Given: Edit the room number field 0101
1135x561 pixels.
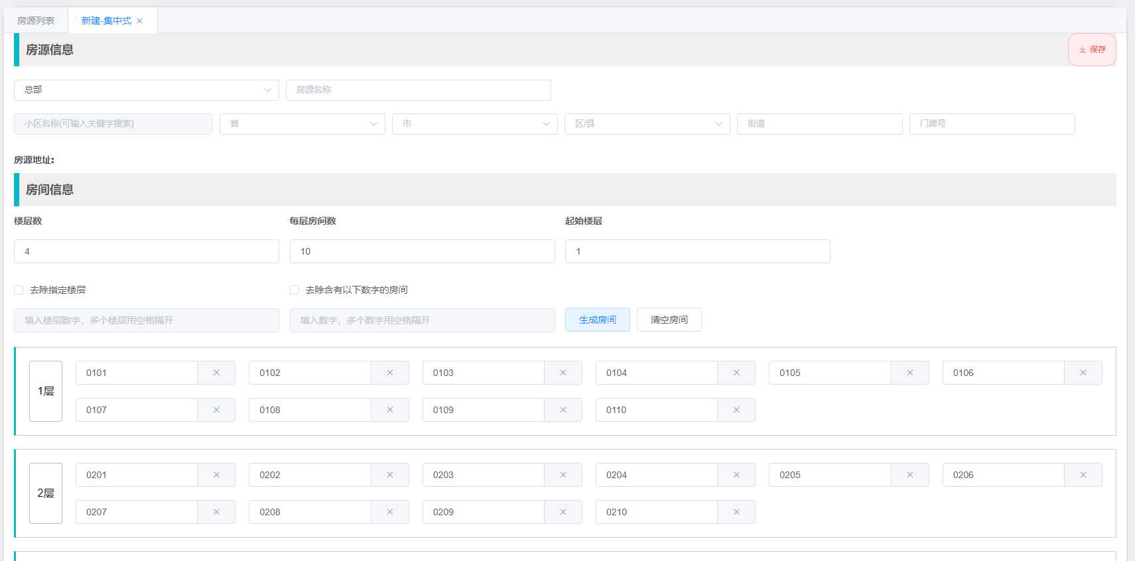Looking at the screenshot, I should point(137,373).
